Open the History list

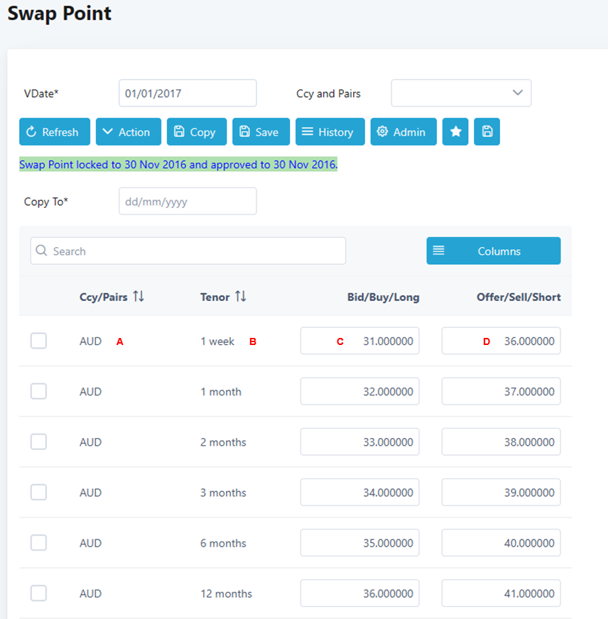(330, 132)
